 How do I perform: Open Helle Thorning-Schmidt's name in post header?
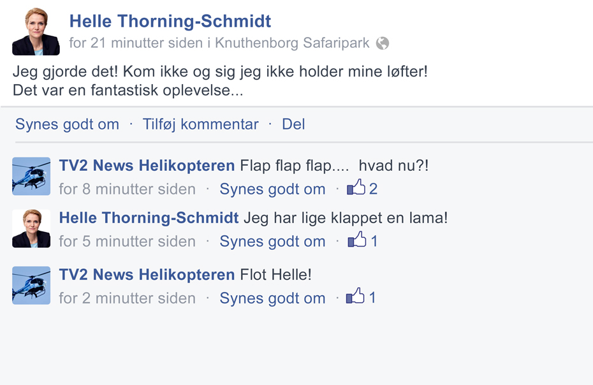click(x=170, y=21)
